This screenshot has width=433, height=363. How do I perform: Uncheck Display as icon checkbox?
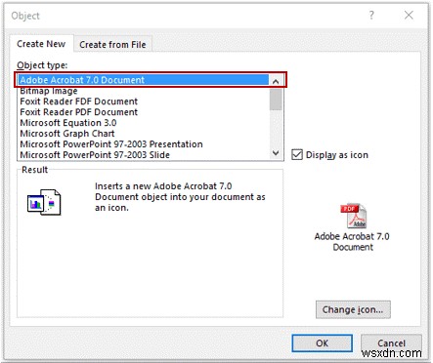point(297,155)
